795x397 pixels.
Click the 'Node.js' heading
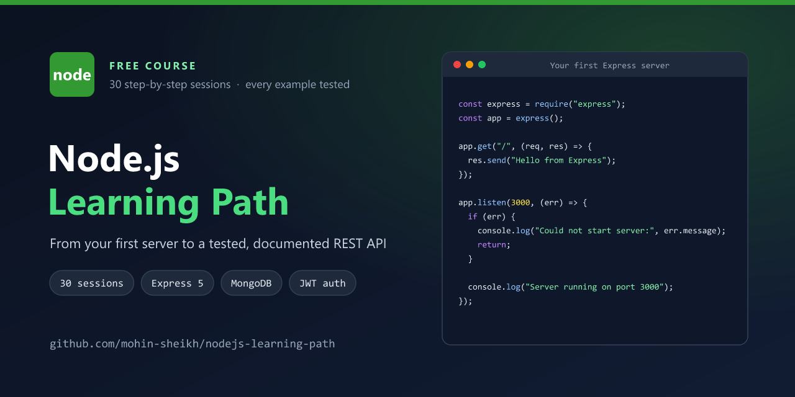(x=114, y=159)
